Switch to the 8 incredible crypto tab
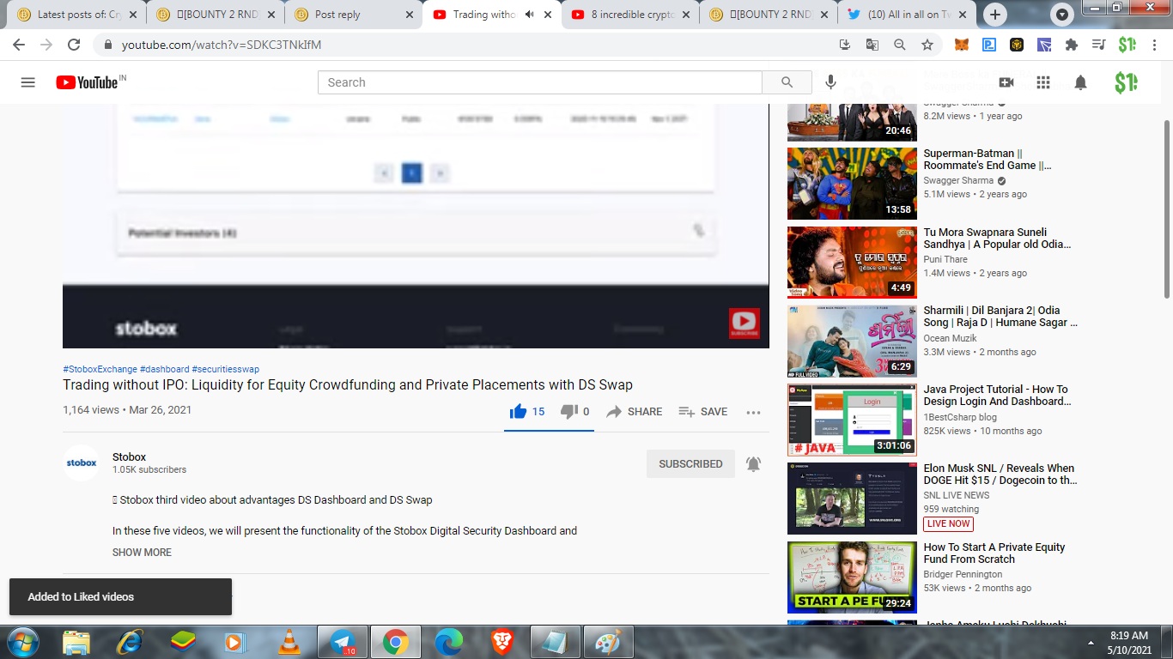Image resolution: width=1173 pixels, height=659 pixels. tap(629, 15)
